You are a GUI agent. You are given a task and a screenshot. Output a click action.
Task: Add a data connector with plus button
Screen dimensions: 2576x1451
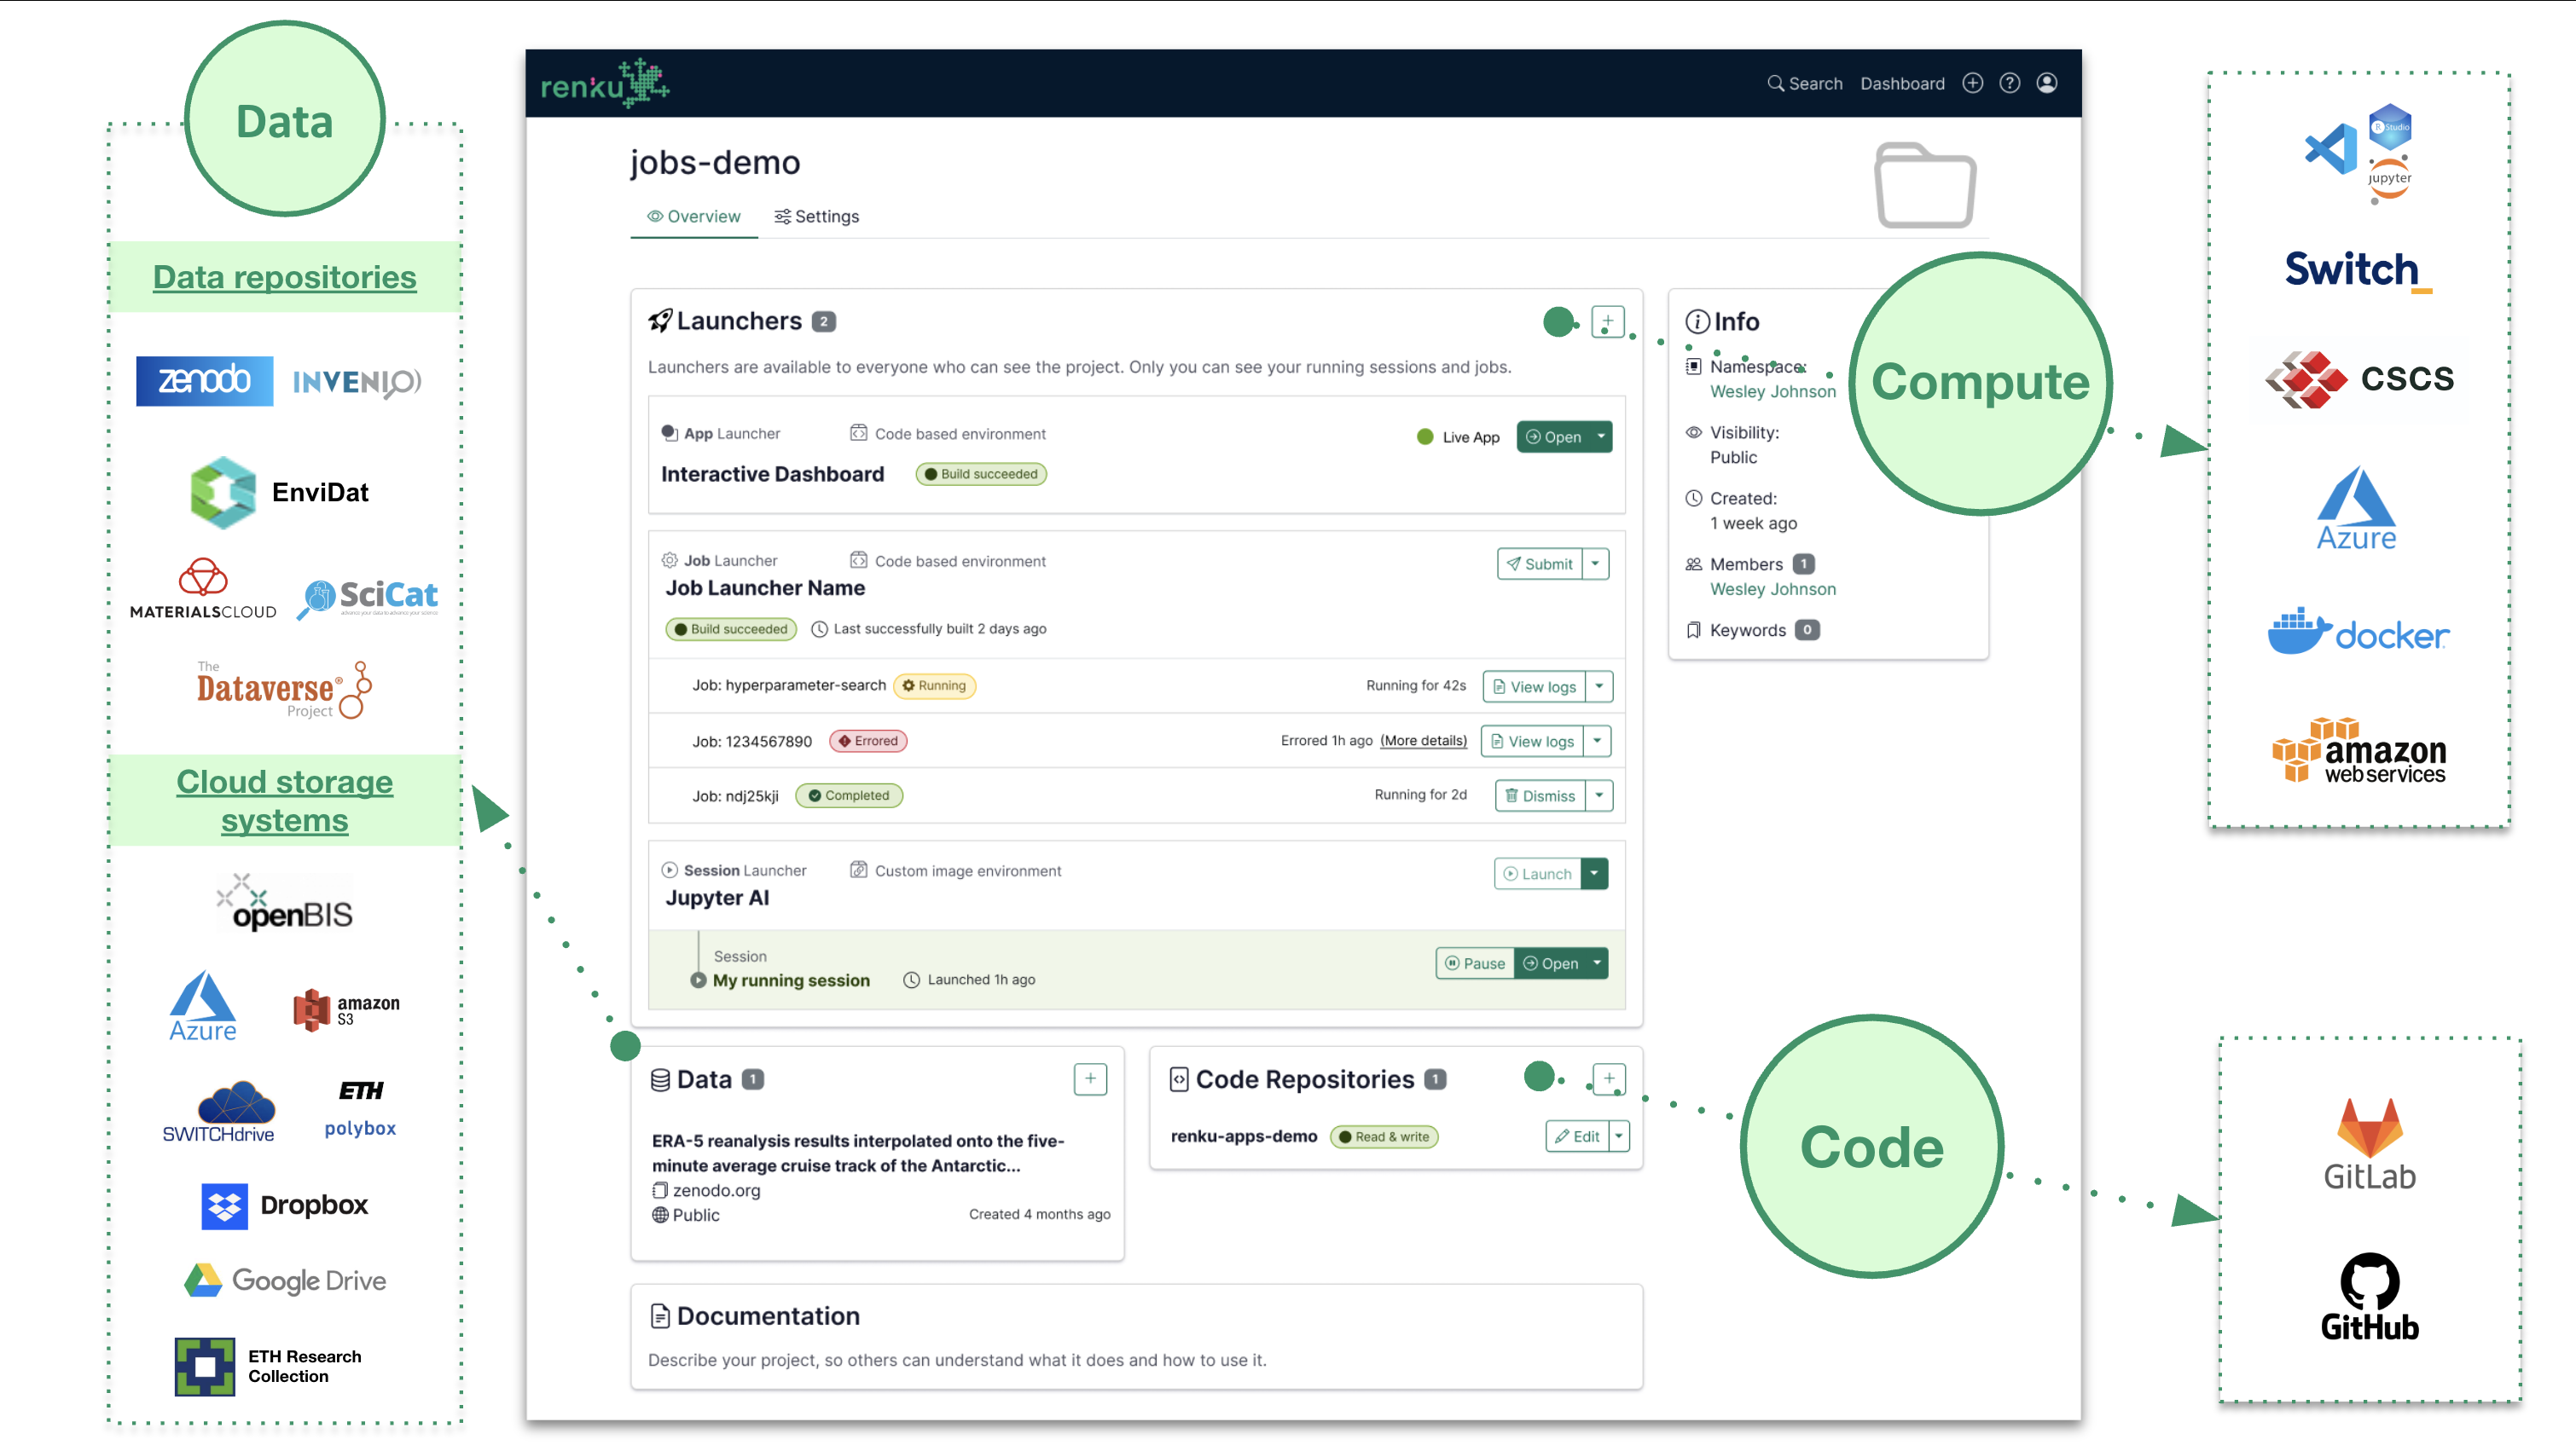click(x=1090, y=1078)
